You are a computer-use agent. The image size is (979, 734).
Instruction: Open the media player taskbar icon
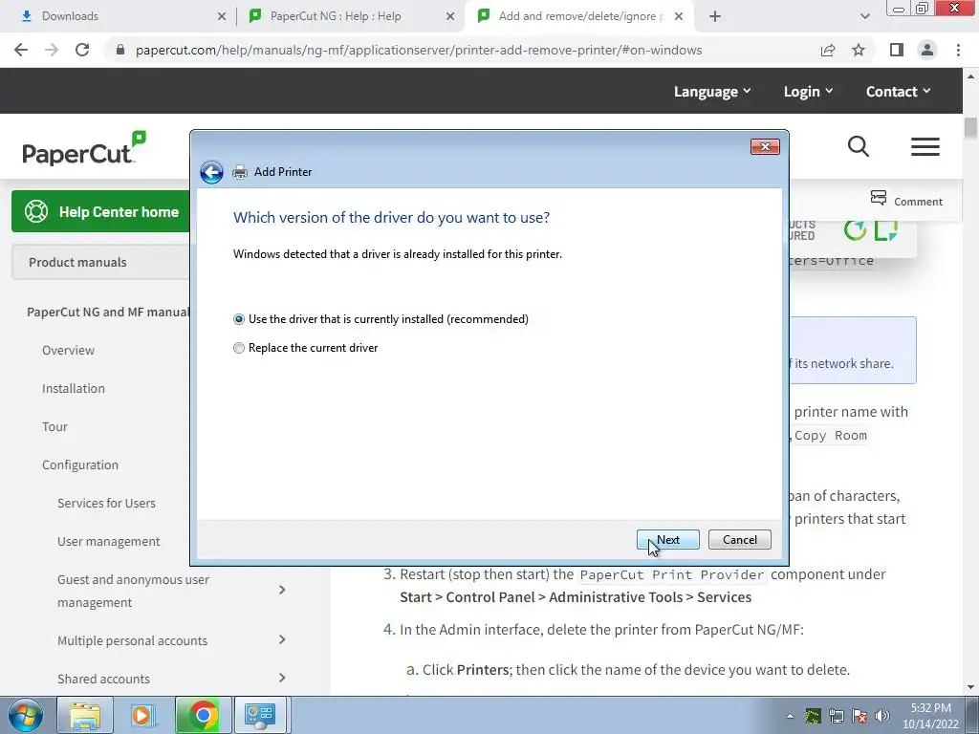pyautogui.click(x=142, y=715)
